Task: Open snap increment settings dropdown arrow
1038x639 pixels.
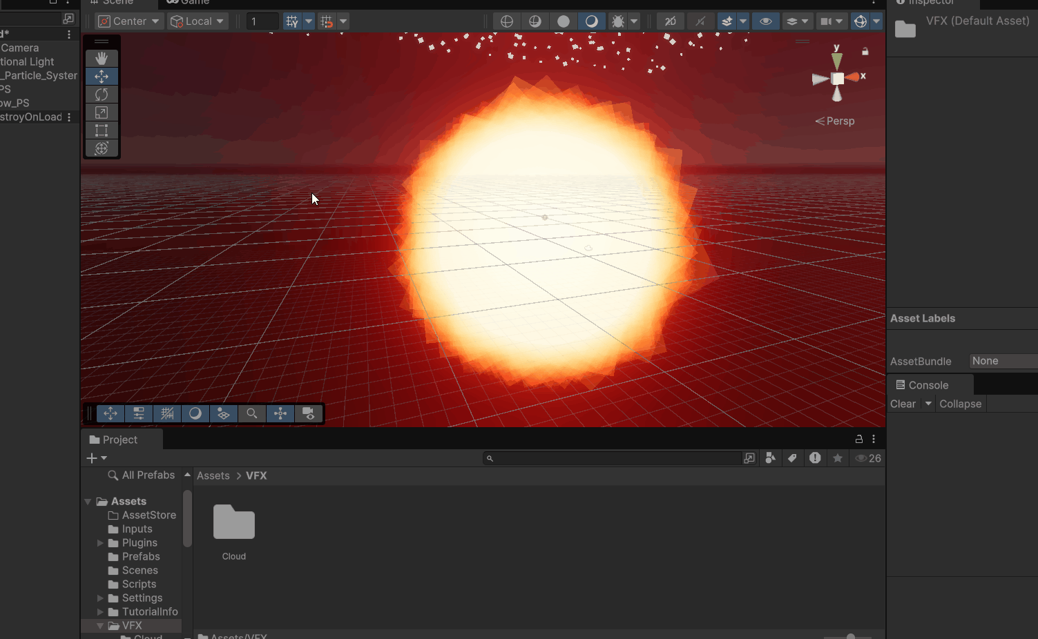Action: pyautogui.click(x=343, y=21)
